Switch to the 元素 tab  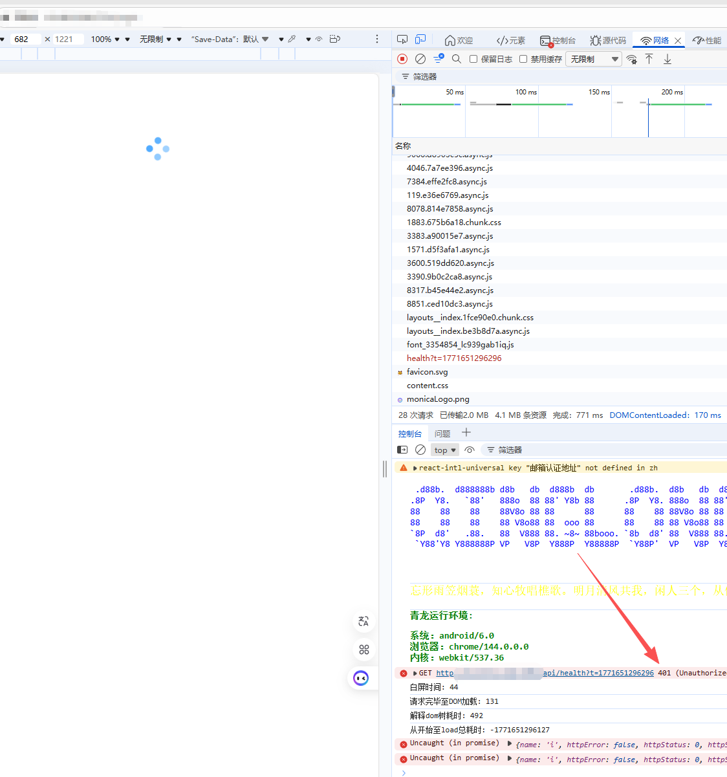tap(510, 40)
